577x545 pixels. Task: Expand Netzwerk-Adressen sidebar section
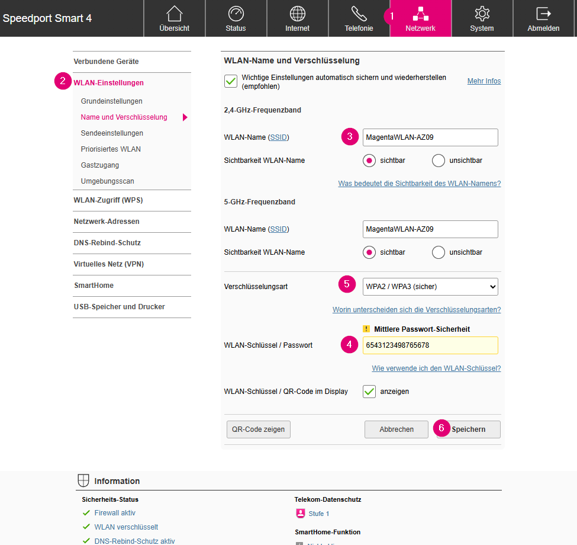107,222
